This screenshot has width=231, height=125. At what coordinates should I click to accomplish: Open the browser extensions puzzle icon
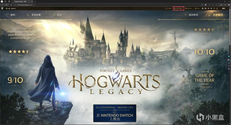tap(221, 5)
